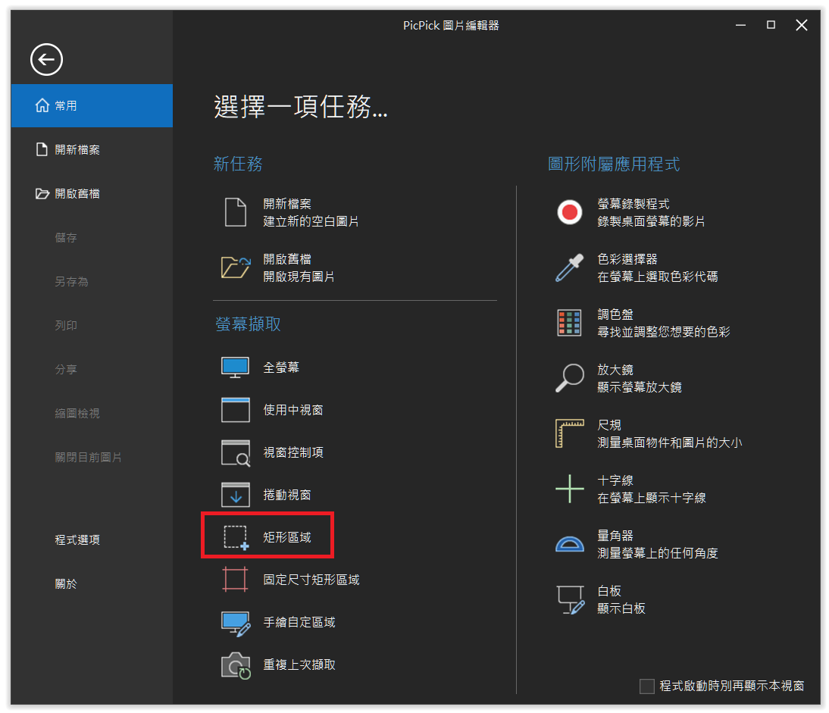Click the 捲動視窗 down-arrow icon
The height and width of the screenshot is (713, 829).
(235, 495)
